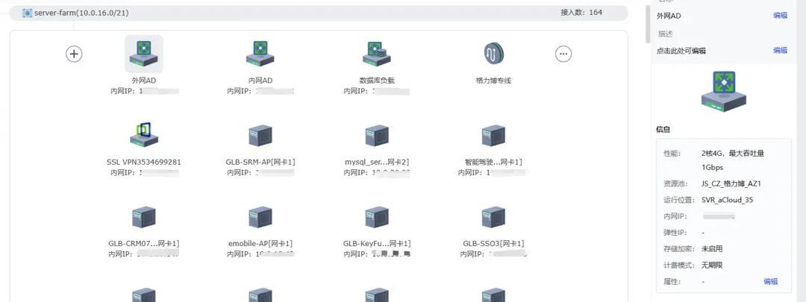
Task: Edit the 外网AD name in details panel
Action: pos(780,16)
